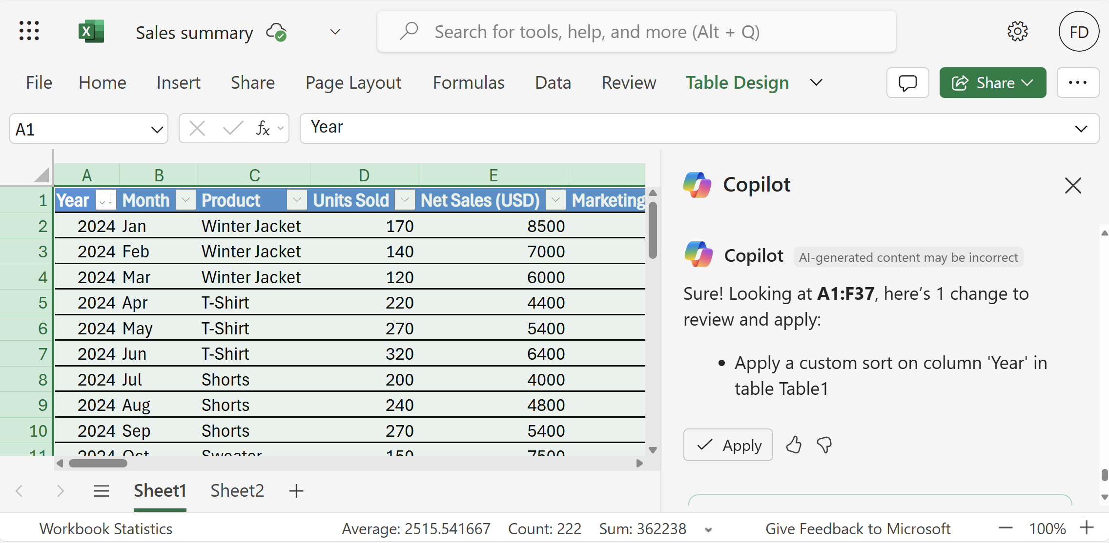Go to next sheet arrow

tap(60, 491)
